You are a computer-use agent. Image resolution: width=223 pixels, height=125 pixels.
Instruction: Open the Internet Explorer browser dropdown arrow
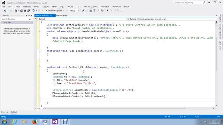64,11
